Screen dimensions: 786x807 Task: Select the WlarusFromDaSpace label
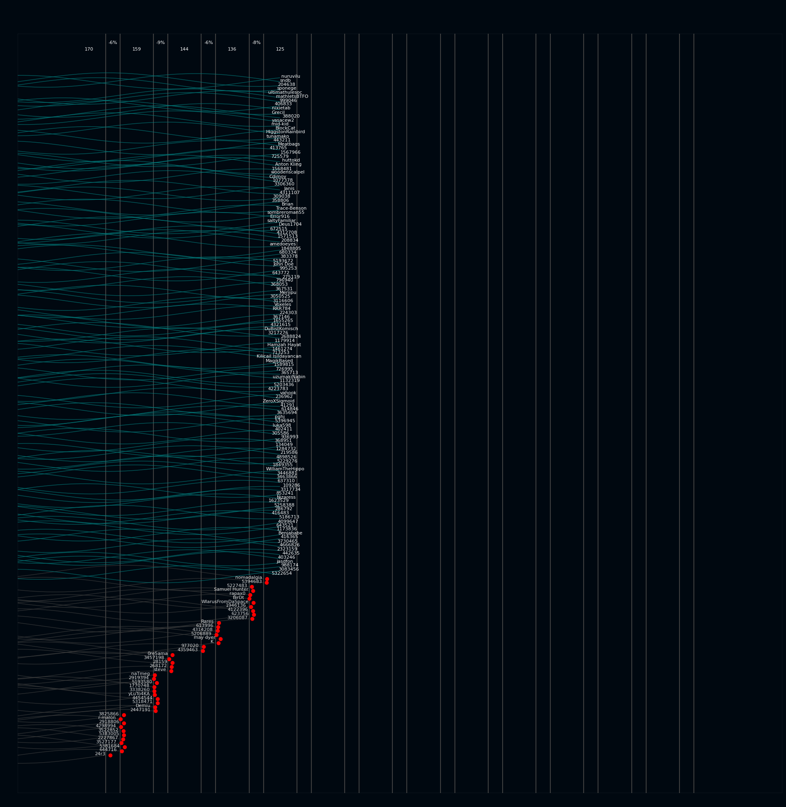click(225, 601)
